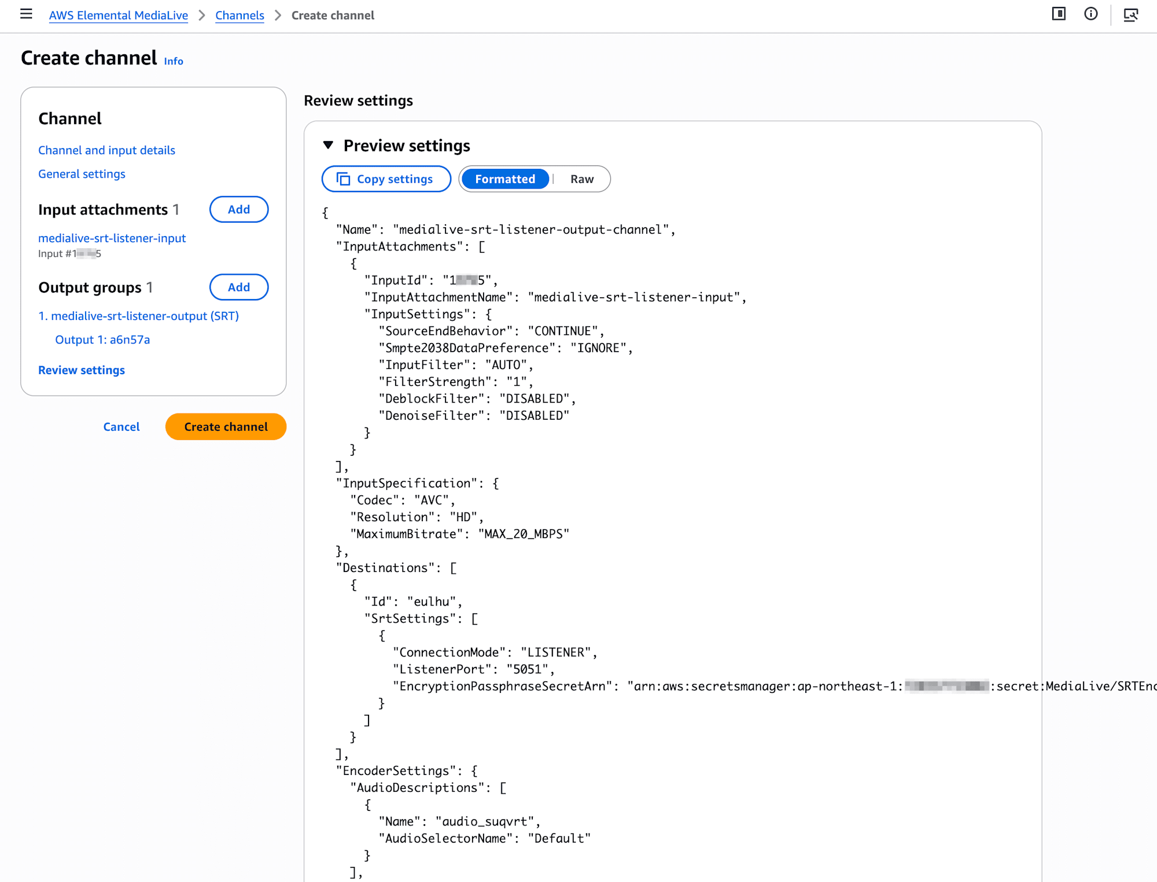The width and height of the screenshot is (1157, 882).
Task: Click the "Name": "audio_suqvrt" line
Action: (x=460, y=822)
